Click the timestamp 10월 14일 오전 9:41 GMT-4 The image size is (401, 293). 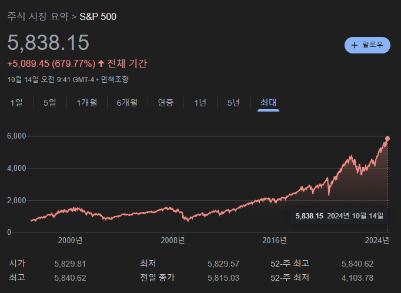(51, 79)
